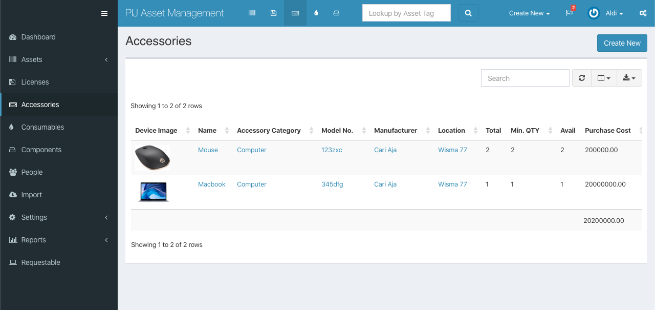Click the blue Create New button
This screenshot has width=655, height=310.
(622, 43)
